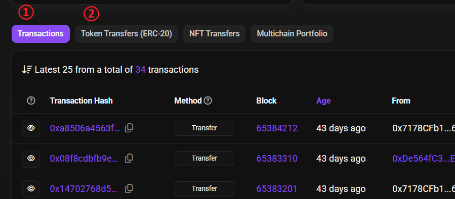Click the question mark icon above eye column
455x199 pixels.
pos(31,101)
